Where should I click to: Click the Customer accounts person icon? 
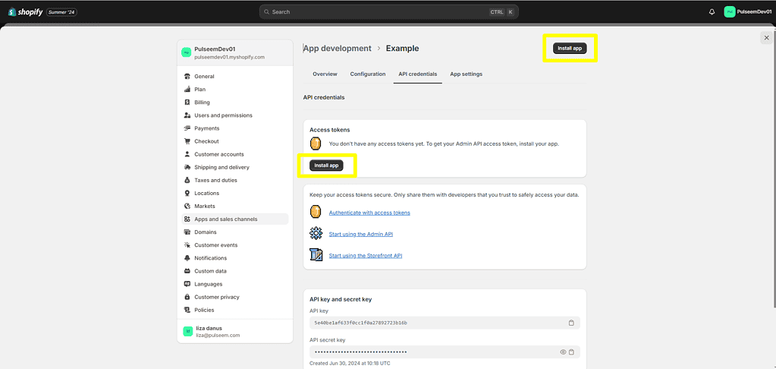[x=187, y=154]
